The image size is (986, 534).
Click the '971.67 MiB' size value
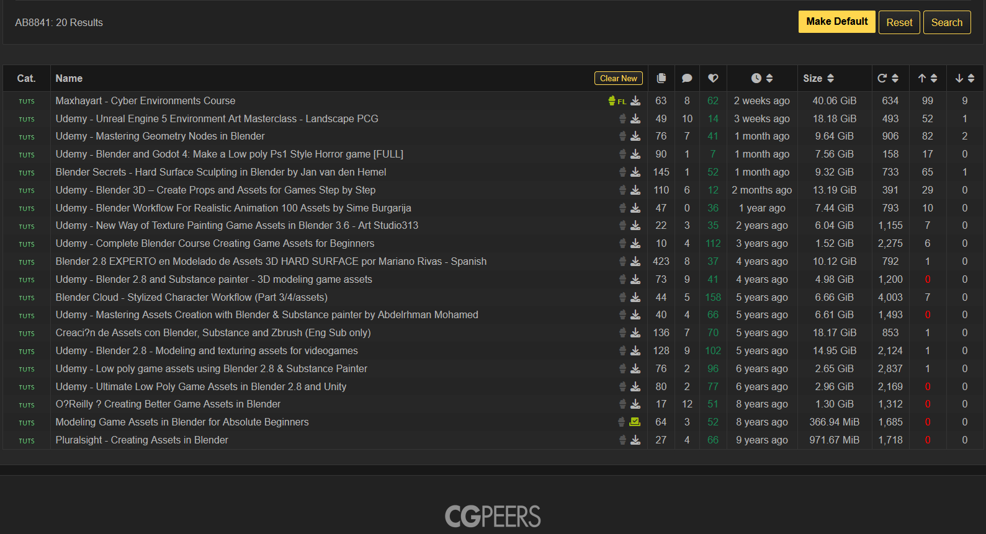tap(835, 440)
